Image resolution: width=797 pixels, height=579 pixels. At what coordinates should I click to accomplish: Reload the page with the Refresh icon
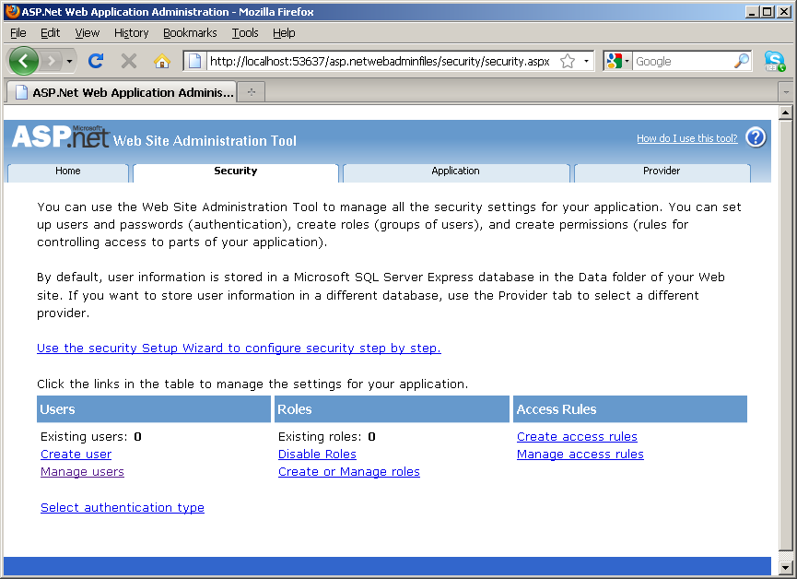click(96, 61)
